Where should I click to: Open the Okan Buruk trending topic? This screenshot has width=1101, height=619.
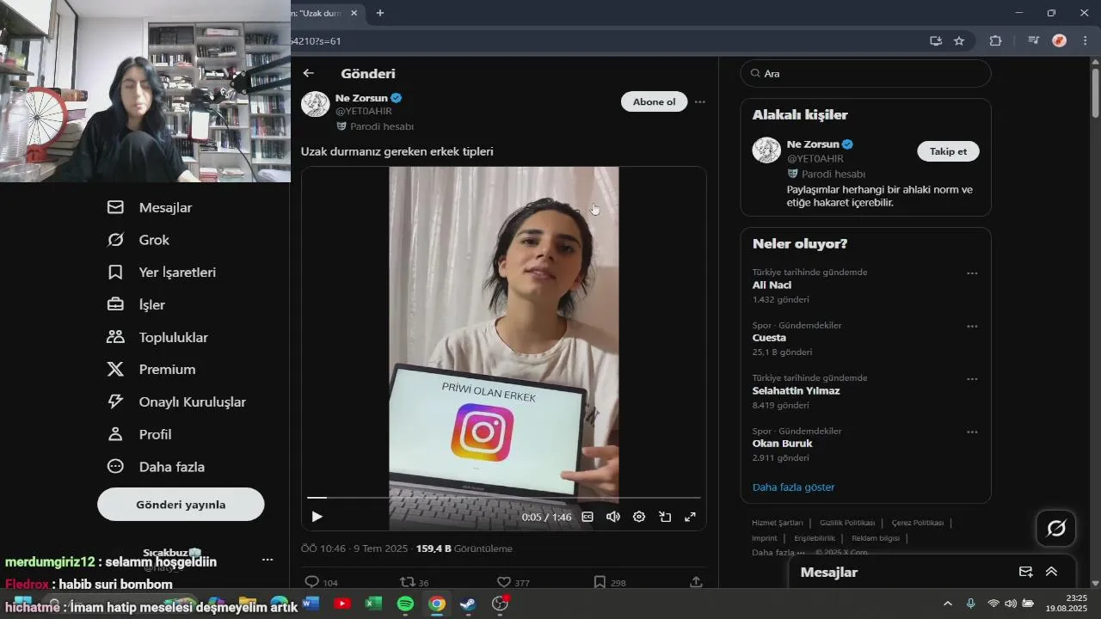[782, 444]
